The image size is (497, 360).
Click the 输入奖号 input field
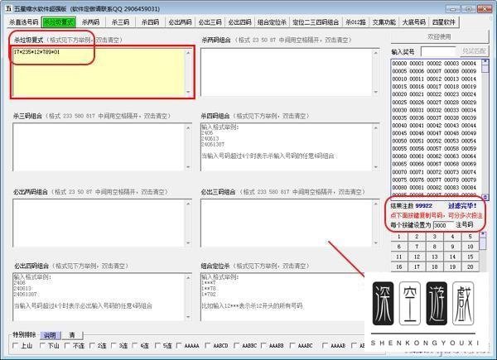[x=437, y=51]
